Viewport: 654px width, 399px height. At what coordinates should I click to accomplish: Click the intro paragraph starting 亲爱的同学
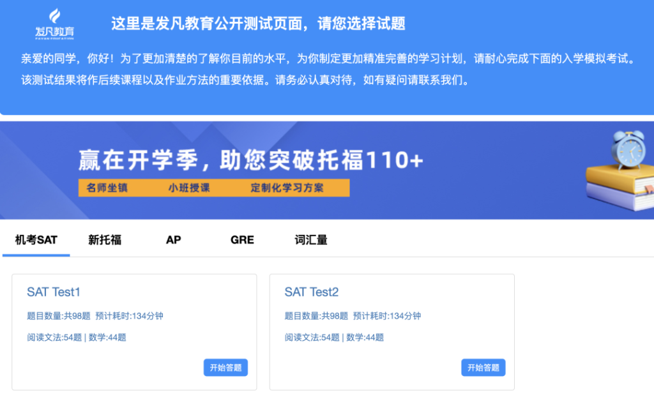click(330, 69)
